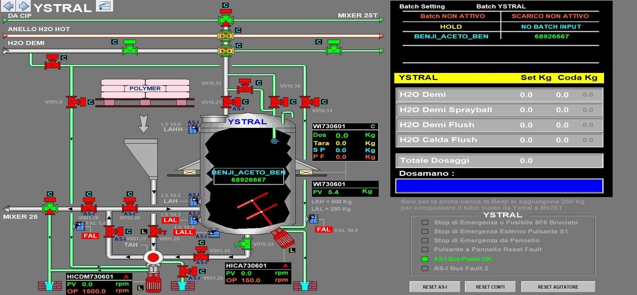This screenshot has height=295, width=637.
Task: Open the HICA730601 agitator speed faceplate
Action: pyautogui.click(x=258, y=273)
